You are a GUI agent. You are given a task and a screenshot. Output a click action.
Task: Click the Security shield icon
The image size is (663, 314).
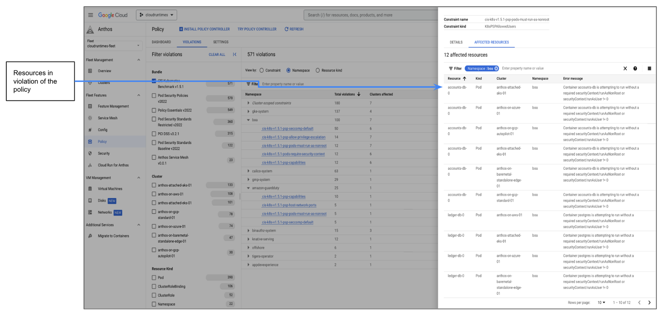tap(90, 153)
